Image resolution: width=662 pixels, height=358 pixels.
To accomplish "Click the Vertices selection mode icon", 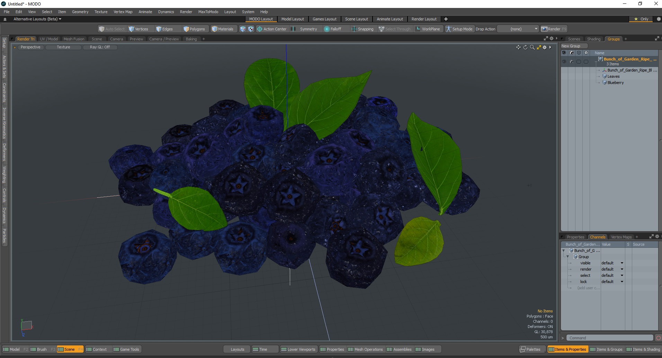I will click(131, 29).
